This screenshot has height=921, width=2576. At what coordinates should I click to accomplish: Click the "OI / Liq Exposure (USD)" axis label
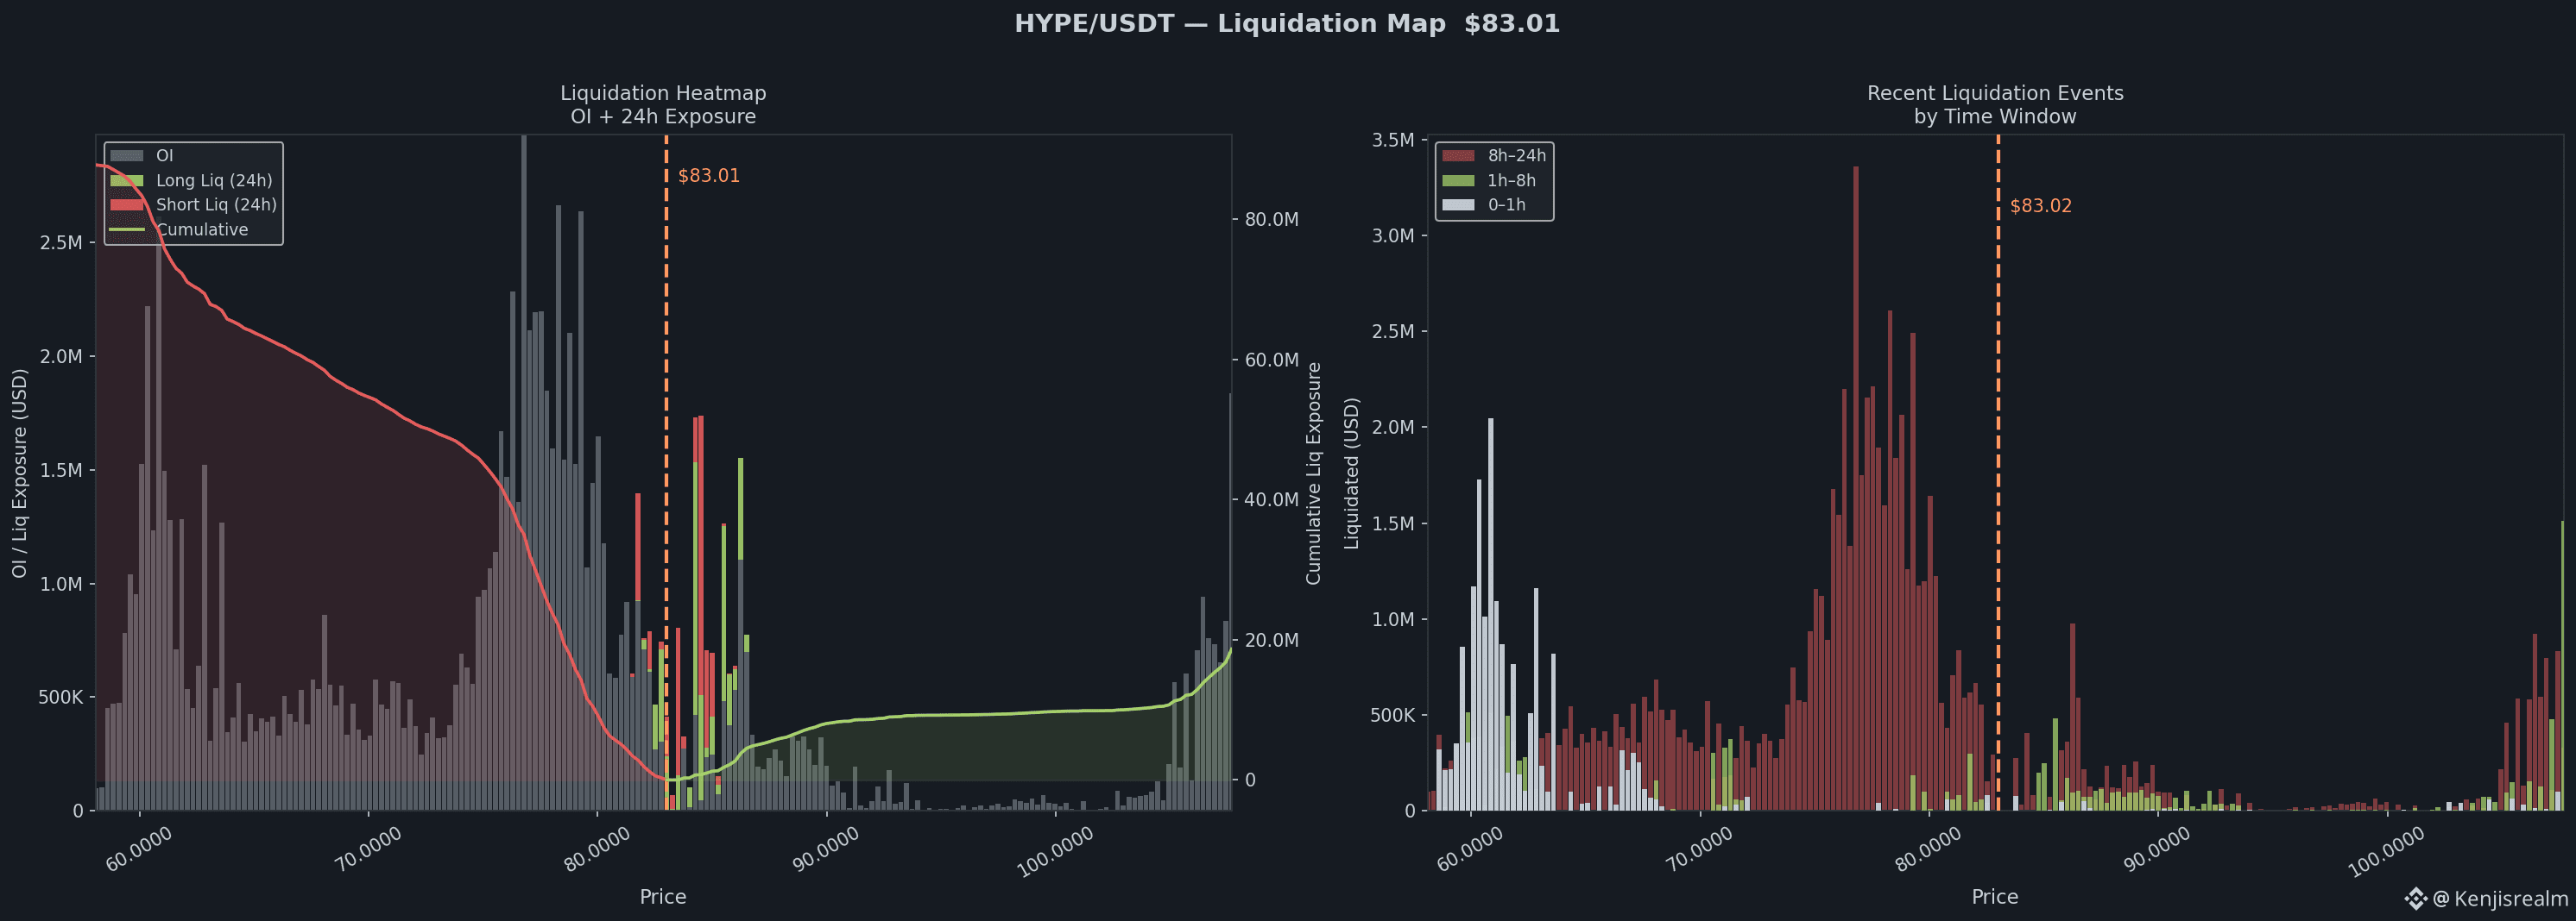(20, 473)
